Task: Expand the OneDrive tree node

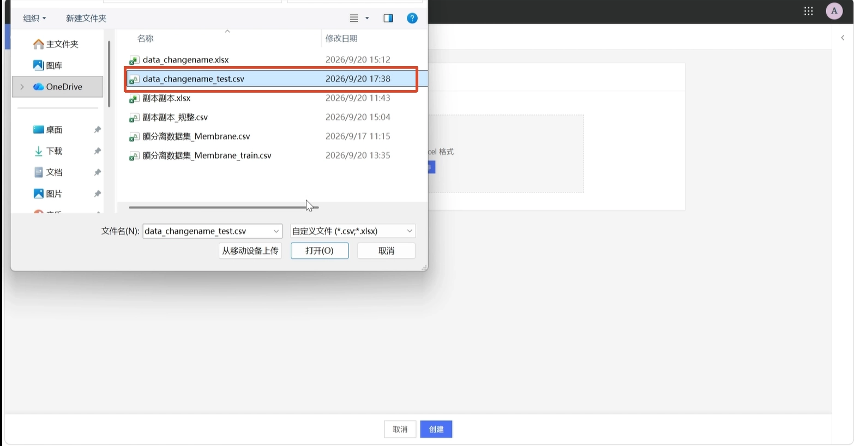Action: click(22, 87)
